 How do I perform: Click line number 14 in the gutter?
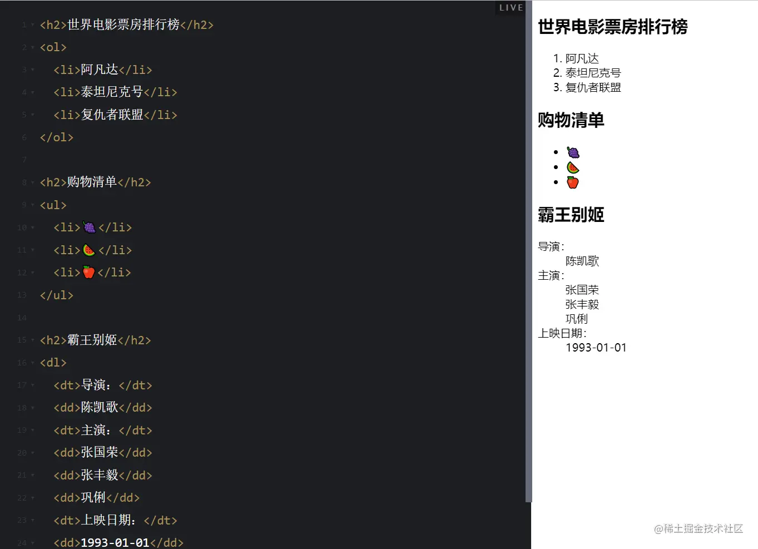[22, 318]
